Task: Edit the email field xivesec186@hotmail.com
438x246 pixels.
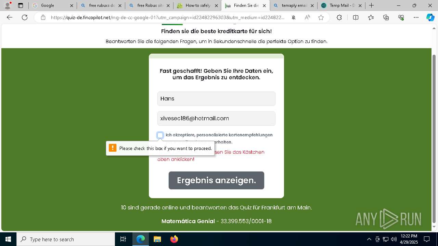Action: [216, 119]
